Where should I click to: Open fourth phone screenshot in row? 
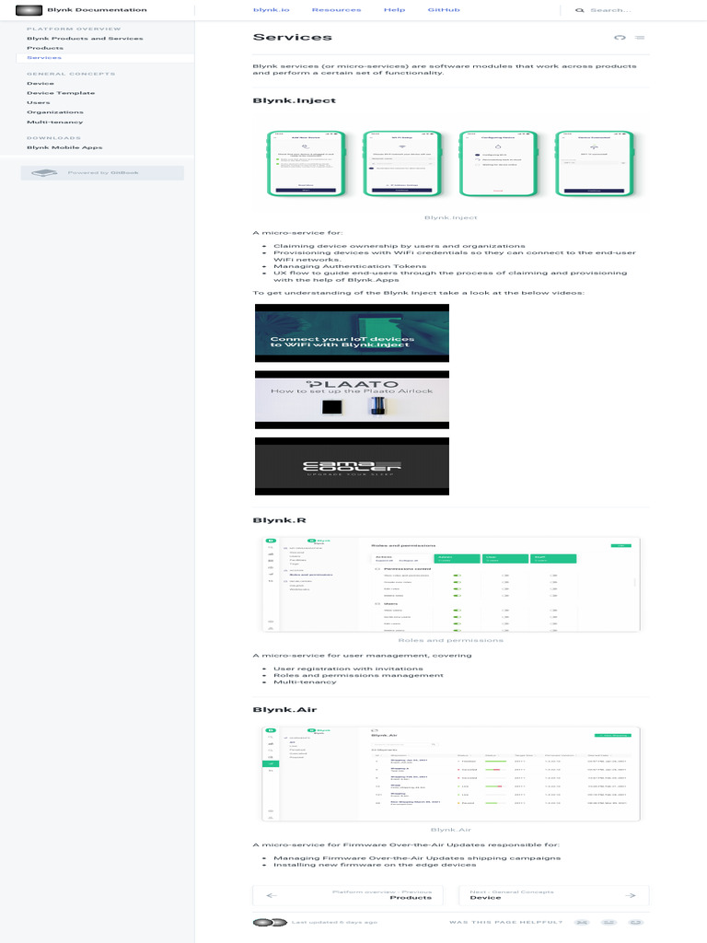tap(595, 164)
